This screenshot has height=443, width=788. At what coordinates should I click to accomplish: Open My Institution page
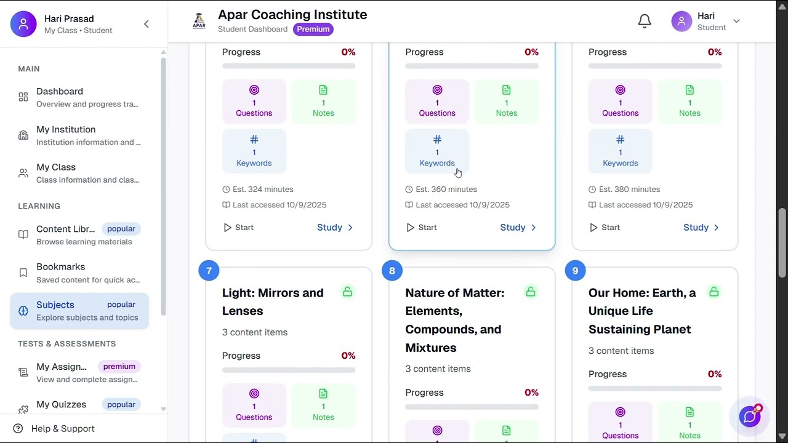pos(79,135)
